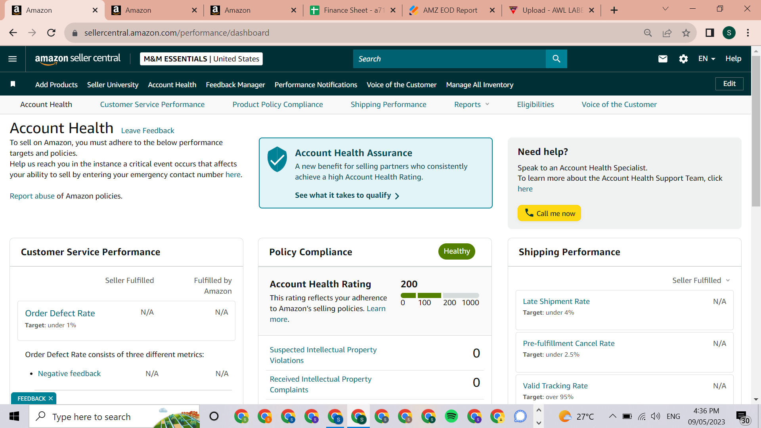Click the bookmark flag icon
The height and width of the screenshot is (428, 761).
click(13, 84)
